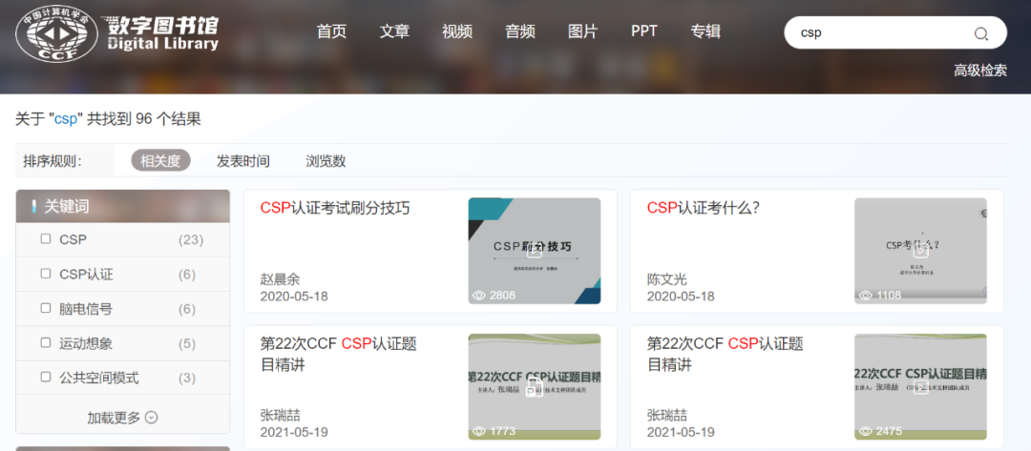Click the search magnifier icon
Viewport: 1031px width, 451px height.
click(x=980, y=34)
